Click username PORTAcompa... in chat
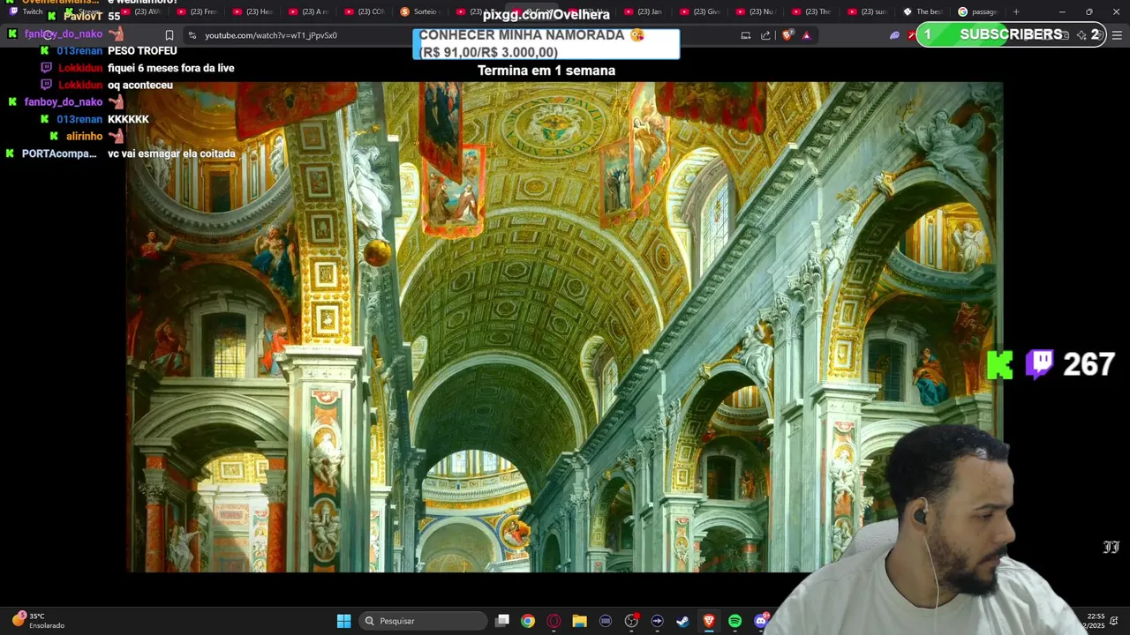This screenshot has width=1130, height=635. pos(59,154)
